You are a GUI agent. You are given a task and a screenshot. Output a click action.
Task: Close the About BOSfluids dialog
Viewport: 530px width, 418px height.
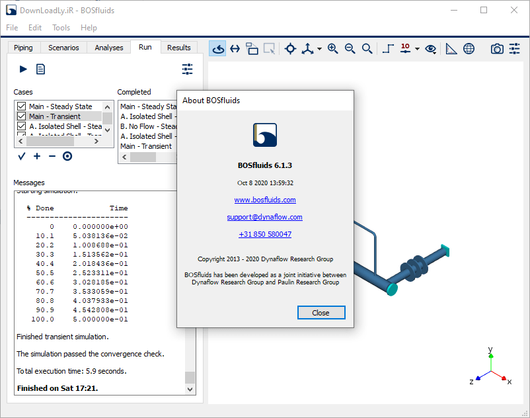[321, 313]
